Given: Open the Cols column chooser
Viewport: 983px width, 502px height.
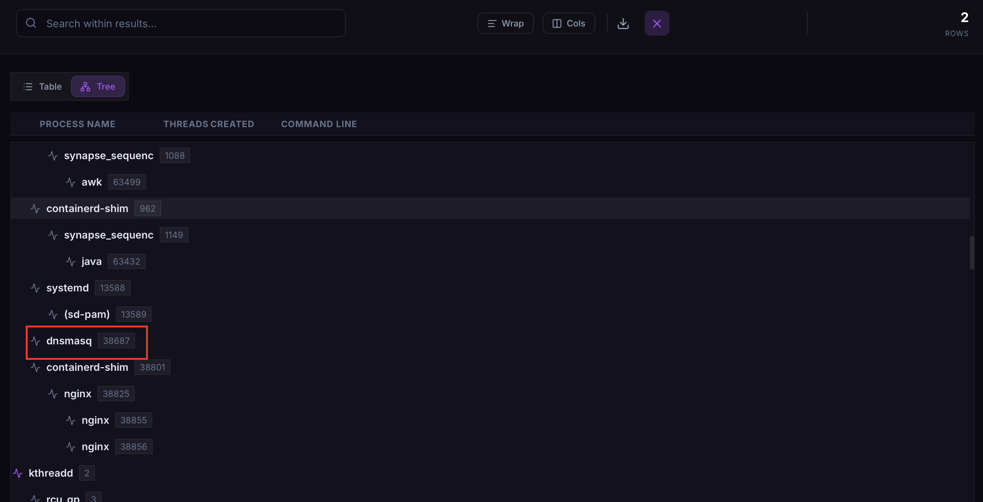Looking at the screenshot, I should click(569, 24).
